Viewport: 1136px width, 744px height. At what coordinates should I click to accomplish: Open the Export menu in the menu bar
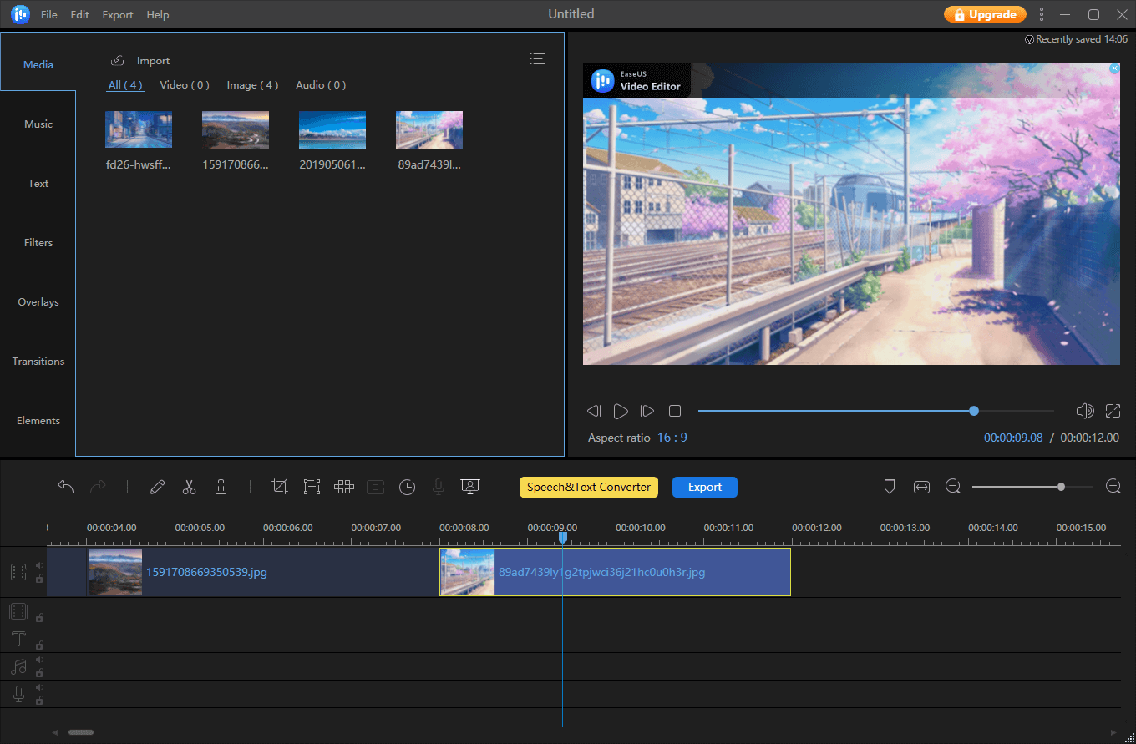[x=117, y=14]
